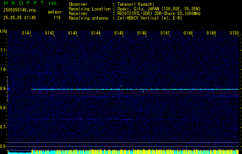The image size is (242, 154).
Task: Click the small green echo above carrier near 0145
Action: [x=122, y=86]
